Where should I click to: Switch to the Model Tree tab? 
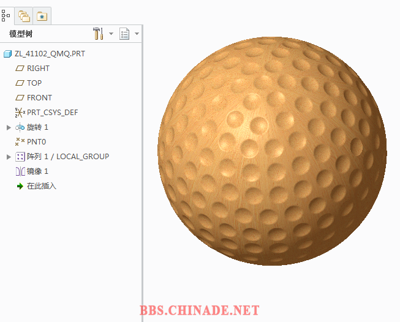7,15
